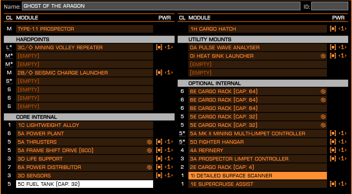352x194 pixels.
Task: Click engineering icon on 5A Thrusters row
Action: [149, 142]
